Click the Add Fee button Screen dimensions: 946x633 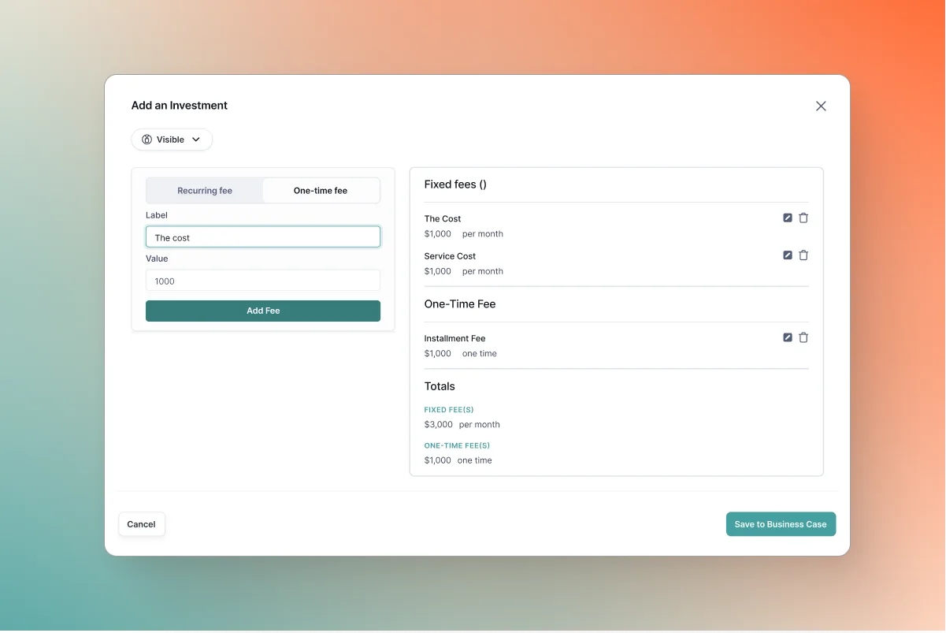(x=263, y=311)
